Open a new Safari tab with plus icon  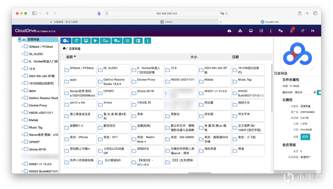[307, 13]
